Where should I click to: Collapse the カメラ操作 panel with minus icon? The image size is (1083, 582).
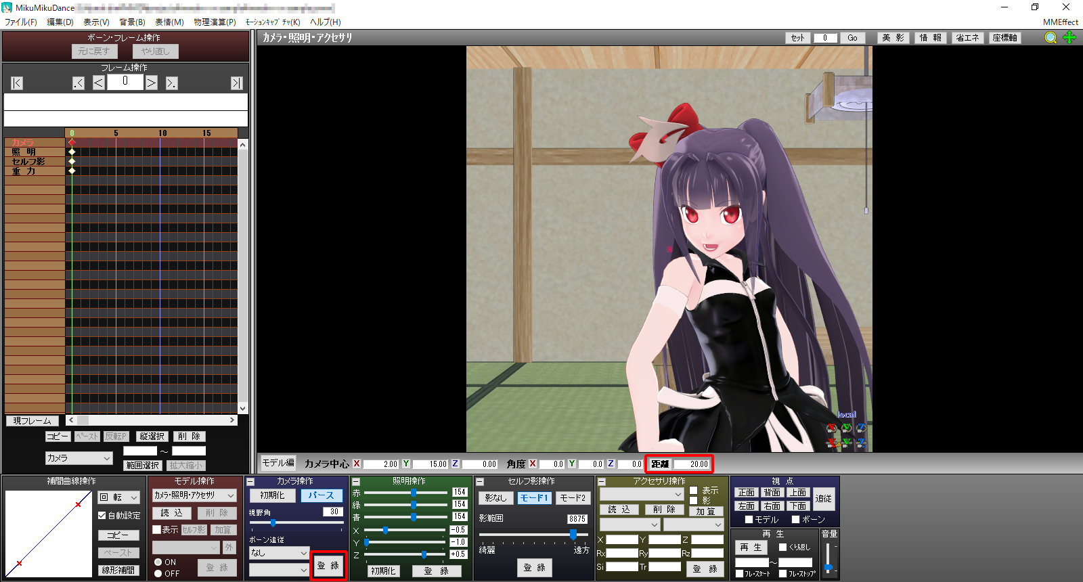(x=250, y=482)
